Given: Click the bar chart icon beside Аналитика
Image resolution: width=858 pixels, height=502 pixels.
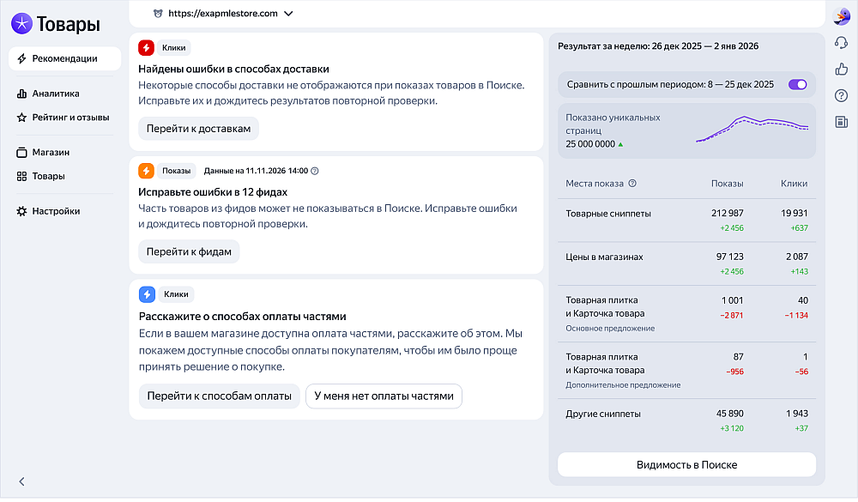Looking at the screenshot, I should point(22,94).
